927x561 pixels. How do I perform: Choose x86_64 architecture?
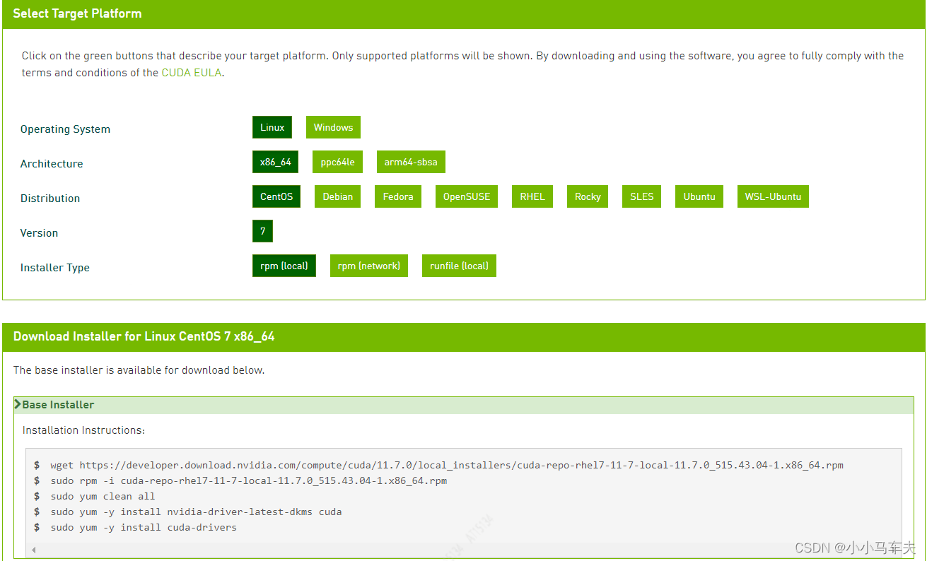click(275, 162)
